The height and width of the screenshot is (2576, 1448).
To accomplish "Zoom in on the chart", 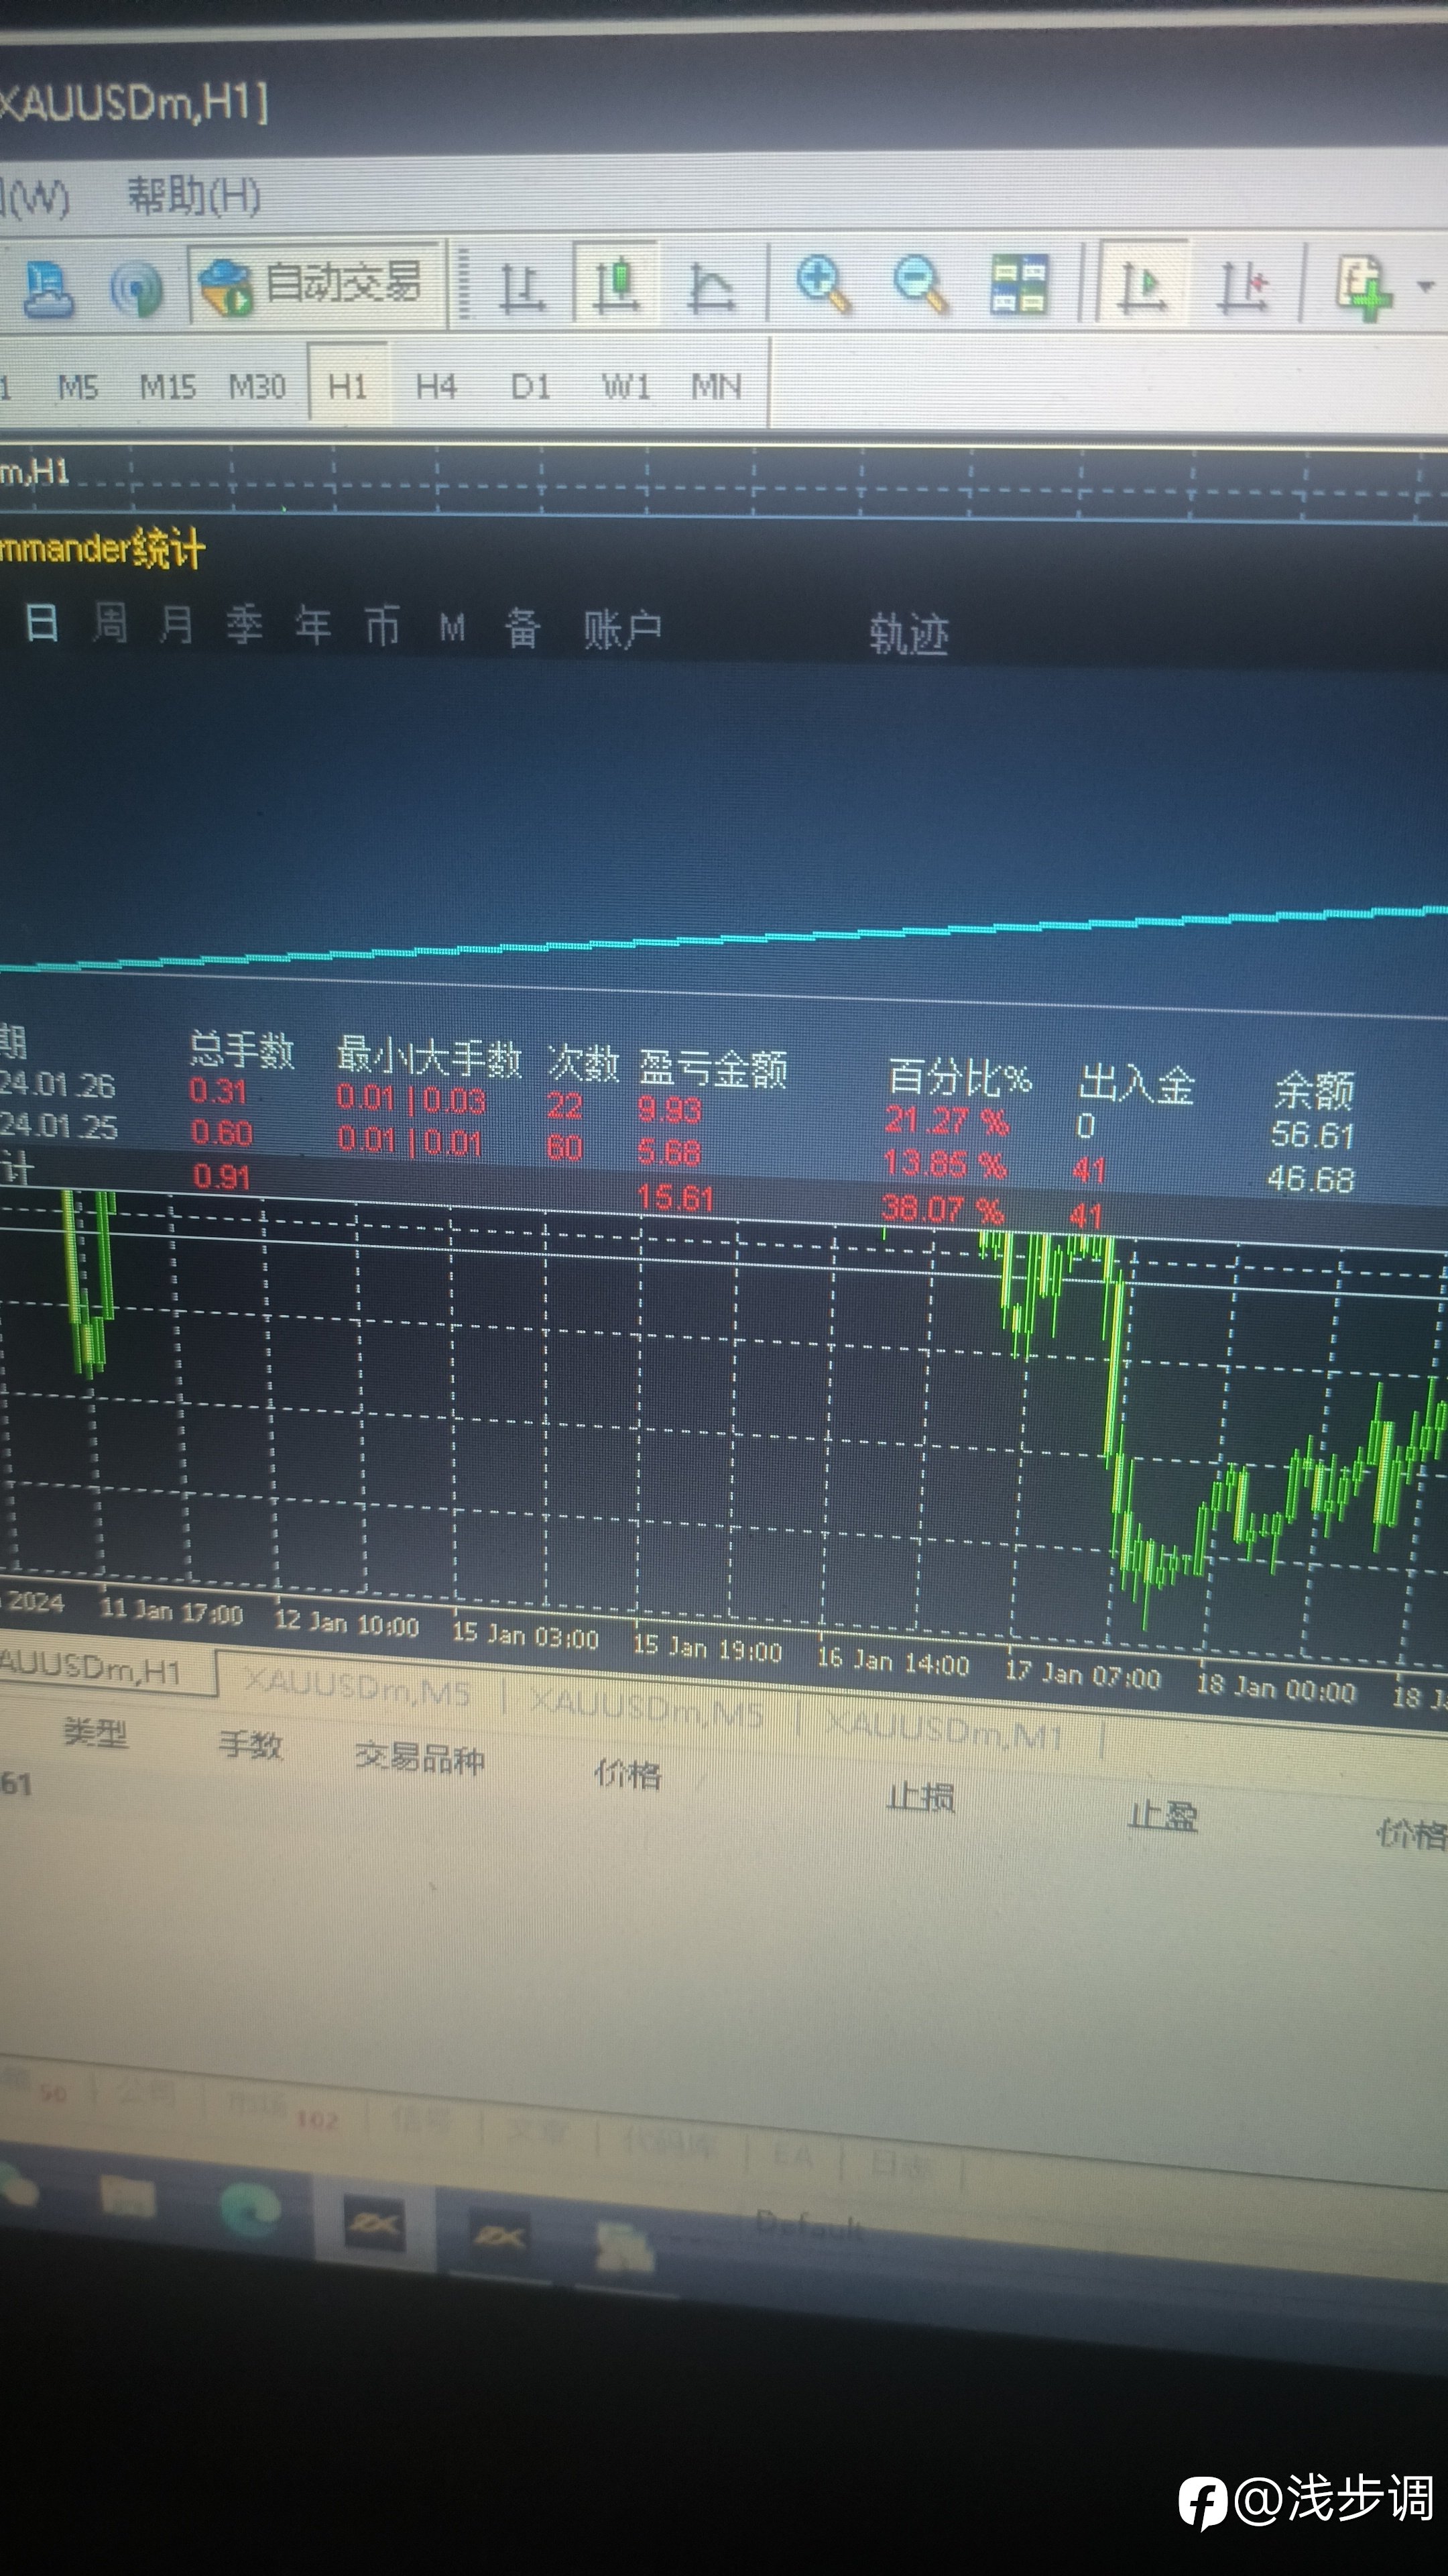I will pyautogui.click(x=823, y=284).
